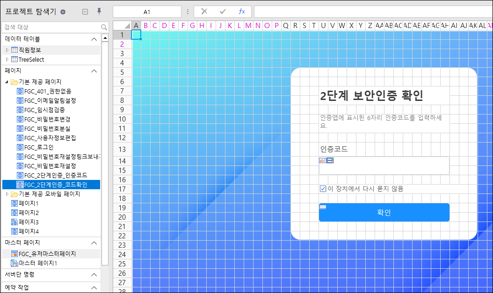Open the FGC_로그인 page
This screenshot has height=293, width=493.
pyautogui.click(x=39, y=147)
